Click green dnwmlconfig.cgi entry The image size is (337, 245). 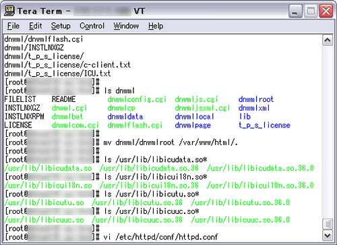(137, 99)
